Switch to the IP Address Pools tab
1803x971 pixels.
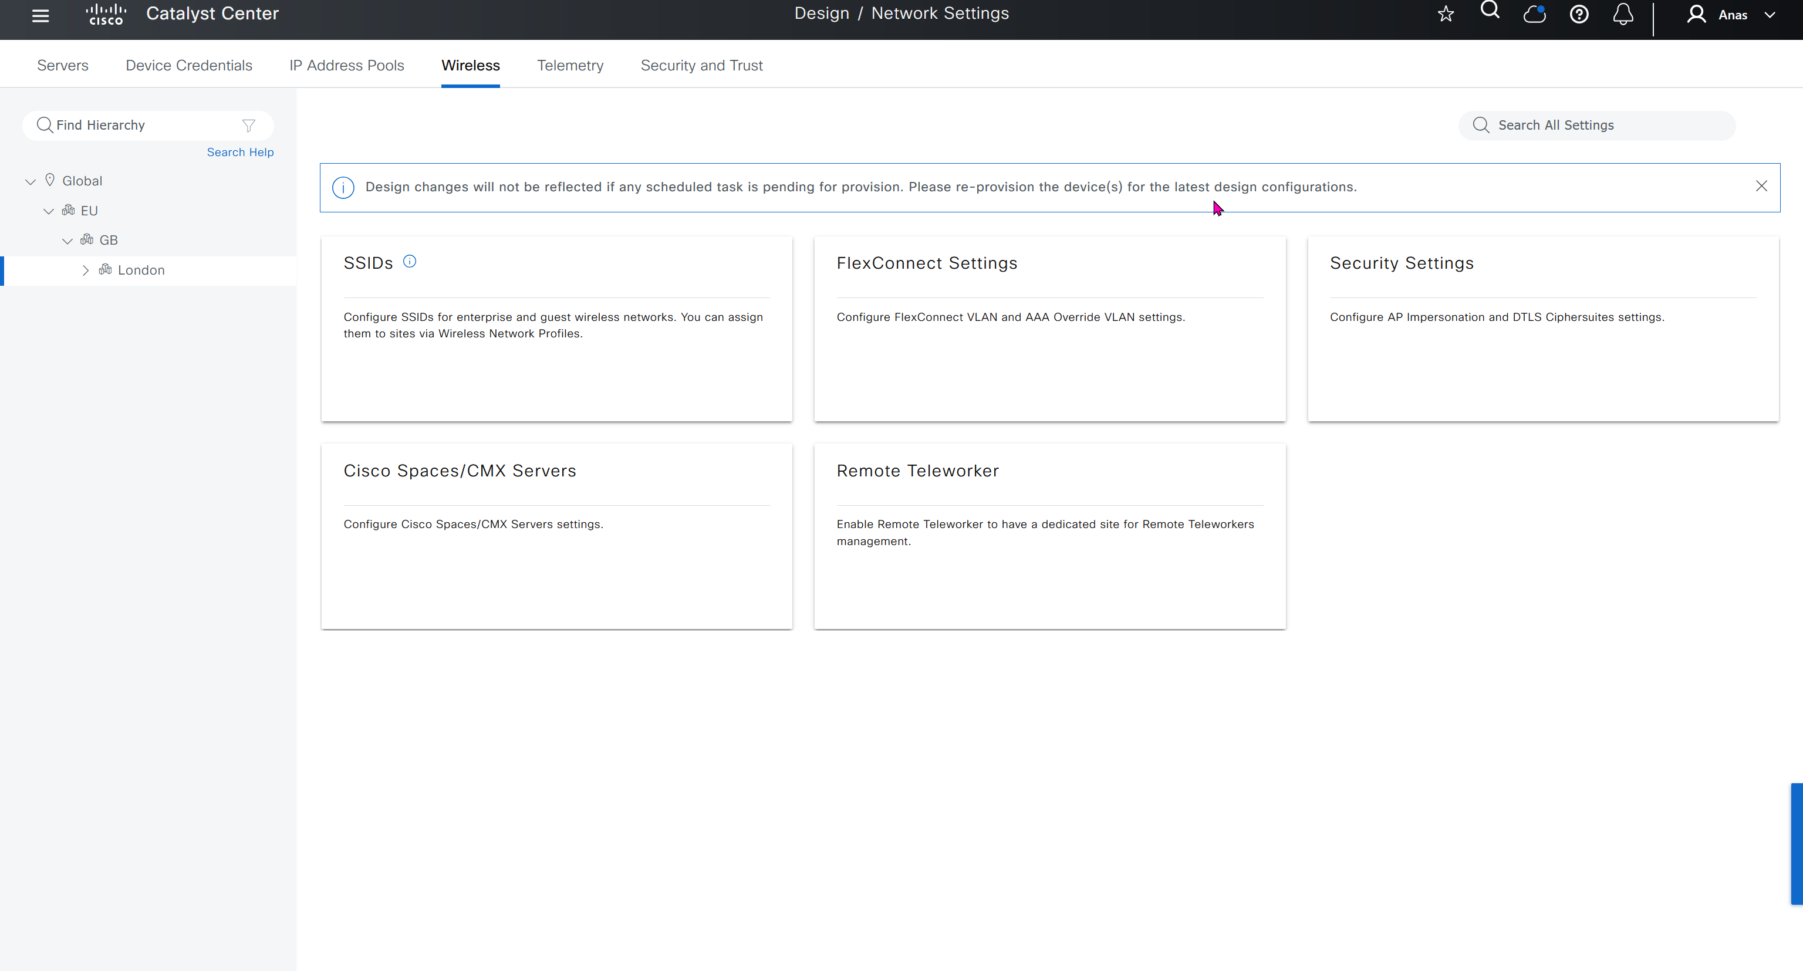click(x=346, y=65)
